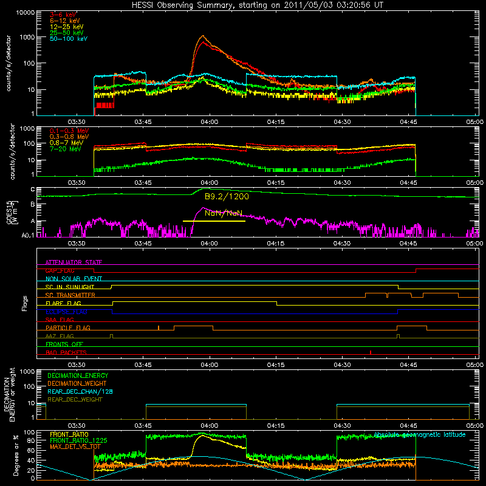Click the C class tick on GOES axis
486x486 pixels.
(33, 190)
